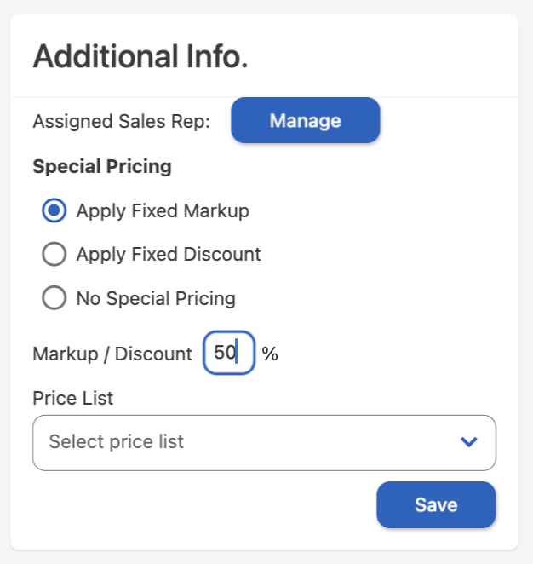Select the Apply Fixed Markup radio button
The image size is (533, 564).
54,210
